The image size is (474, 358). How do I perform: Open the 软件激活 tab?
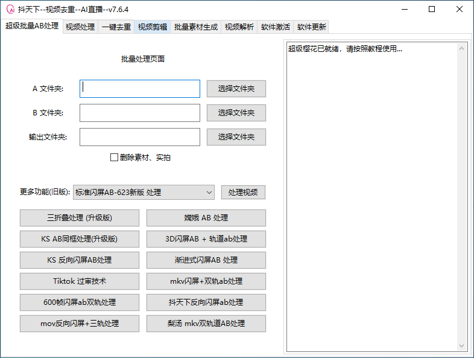276,27
